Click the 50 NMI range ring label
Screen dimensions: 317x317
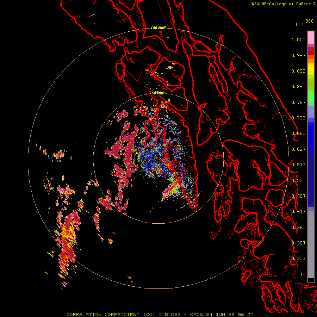158,93
